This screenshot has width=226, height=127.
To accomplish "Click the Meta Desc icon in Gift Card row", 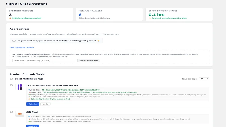I will click(29, 119).
